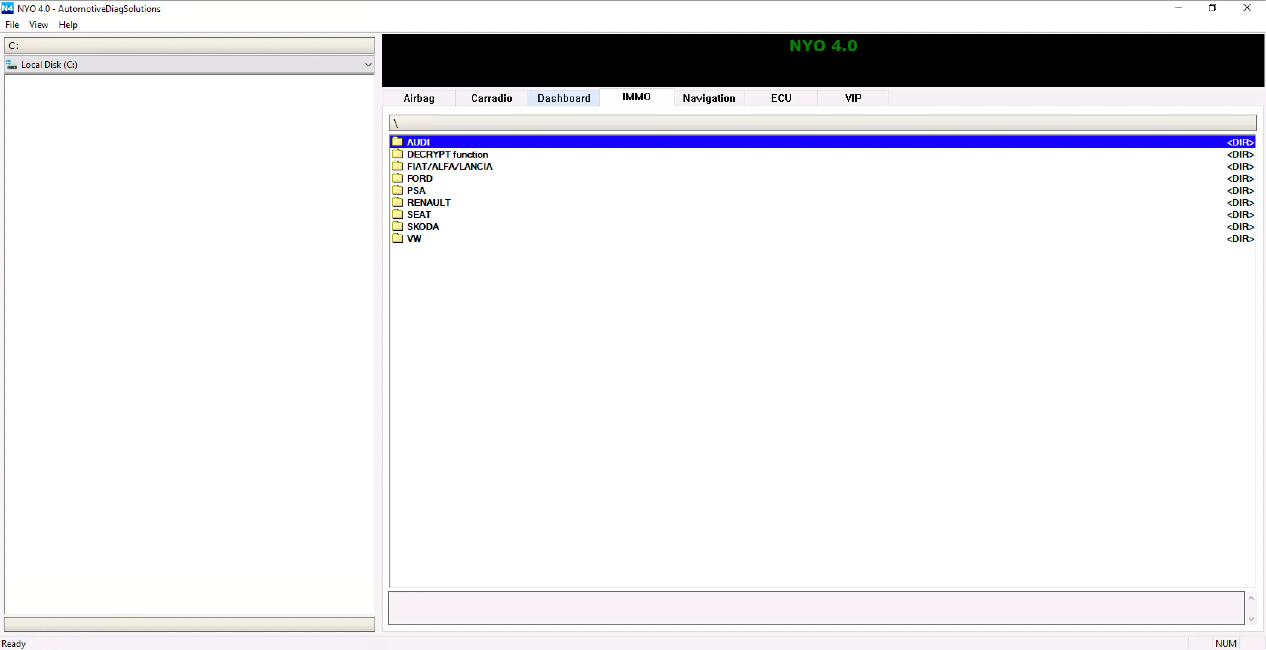Click the FIAT/ALFA/LANCIA folder icon

click(x=397, y=166)
